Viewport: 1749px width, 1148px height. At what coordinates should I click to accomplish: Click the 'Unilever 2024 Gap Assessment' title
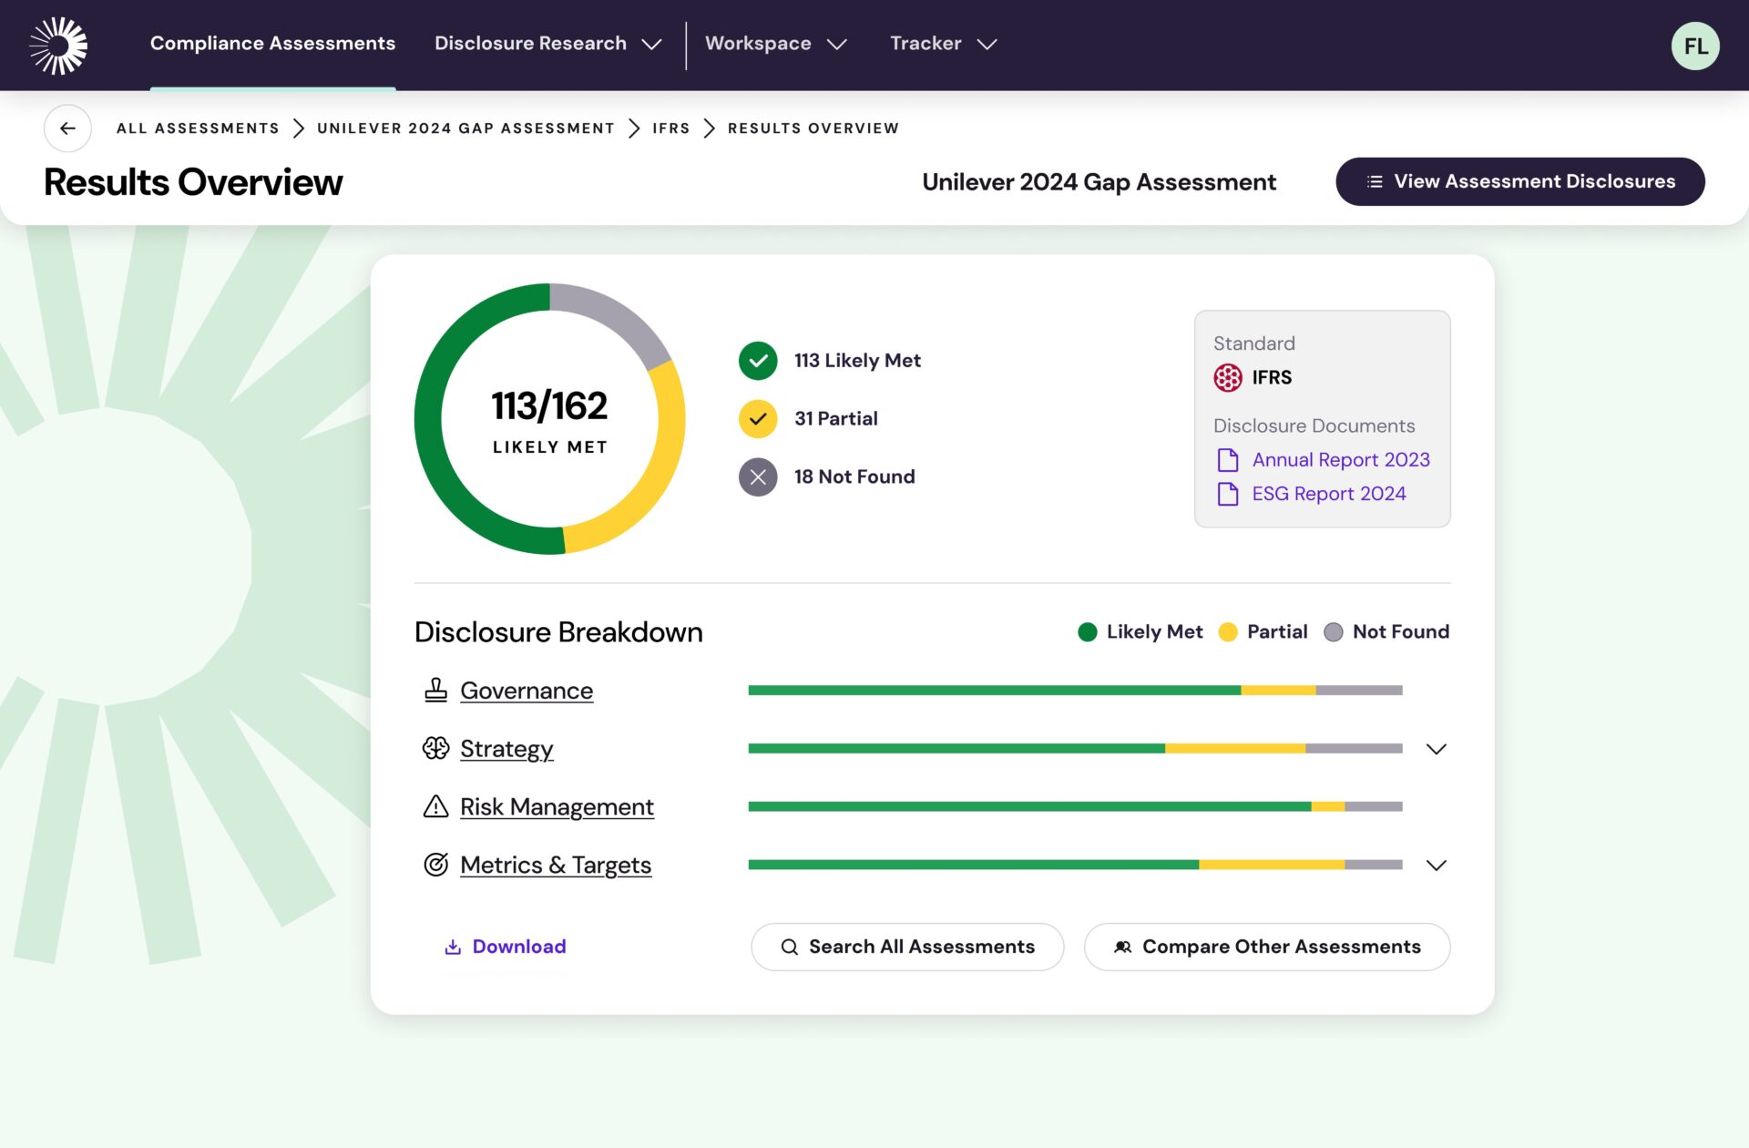[1100, 182]
